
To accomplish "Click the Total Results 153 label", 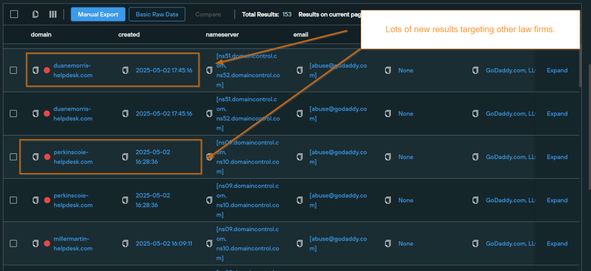I will [x=267, y=14].
